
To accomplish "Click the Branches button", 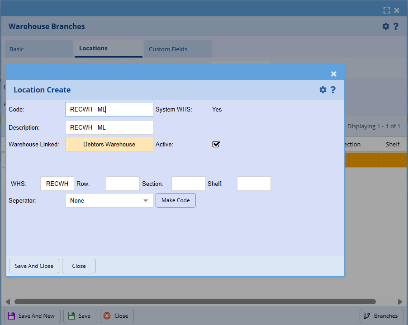I will point(381,316).
